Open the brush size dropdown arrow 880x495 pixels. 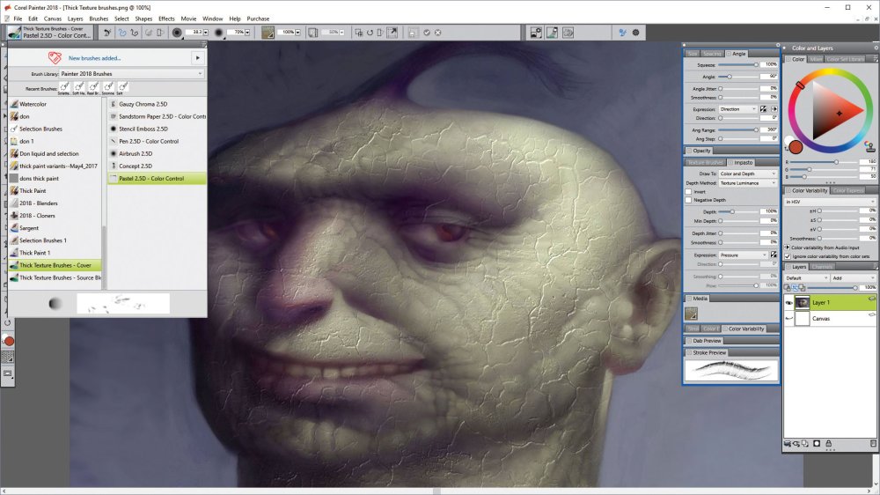206,33
